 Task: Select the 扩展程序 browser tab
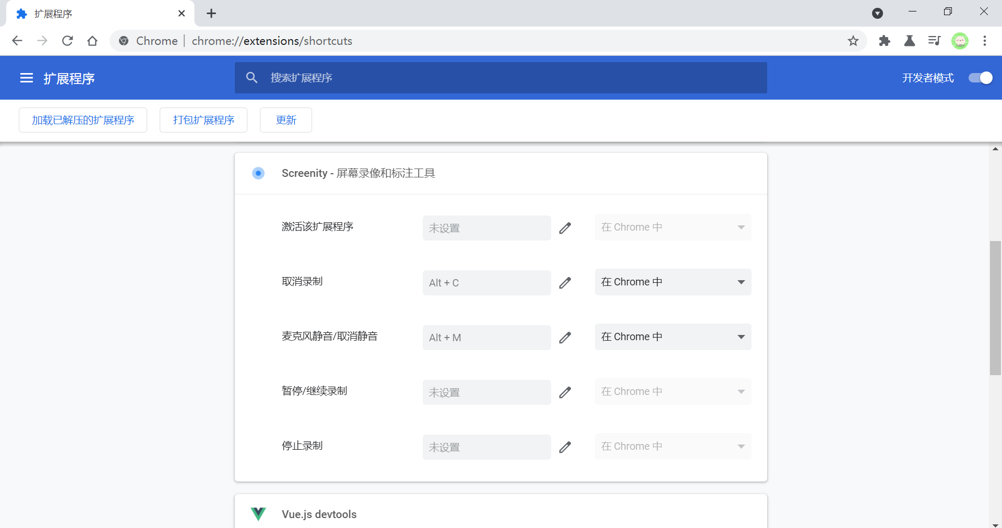[99, 14]
